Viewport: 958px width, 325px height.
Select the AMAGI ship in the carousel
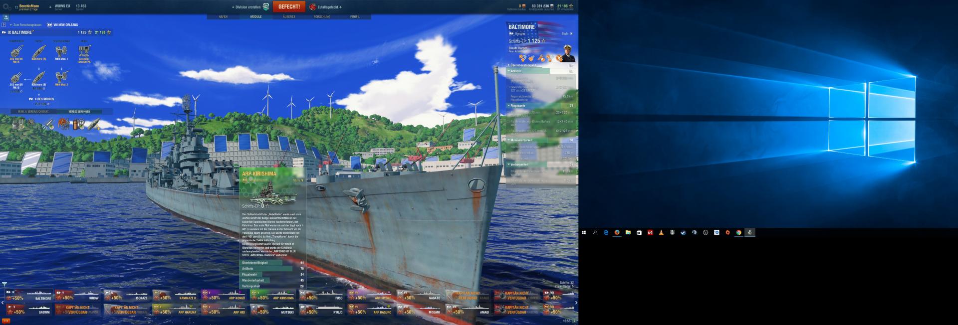click(468, 309)
